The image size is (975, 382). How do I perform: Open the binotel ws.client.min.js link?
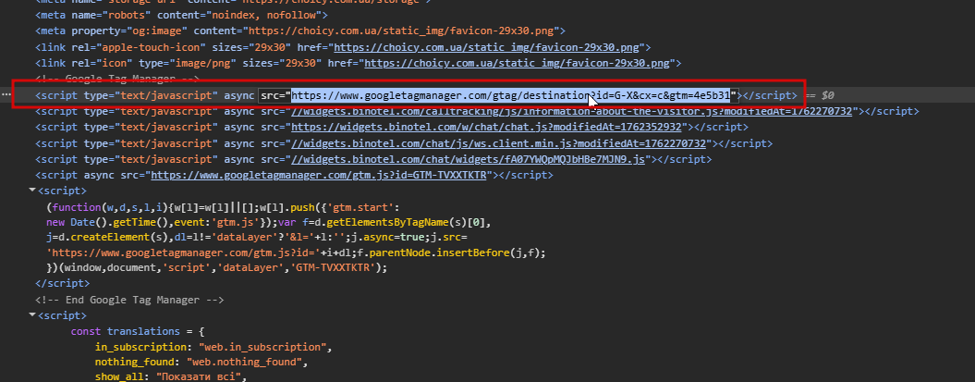tap(499, 143)
